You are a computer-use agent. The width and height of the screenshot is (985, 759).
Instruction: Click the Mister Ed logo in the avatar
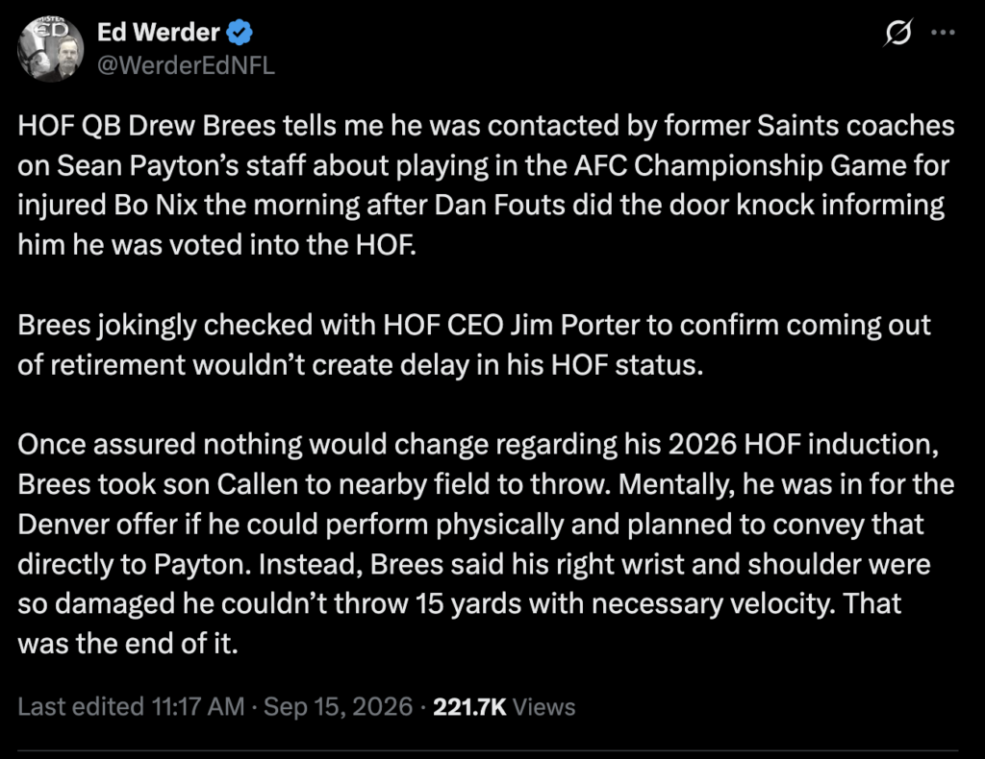52,28
